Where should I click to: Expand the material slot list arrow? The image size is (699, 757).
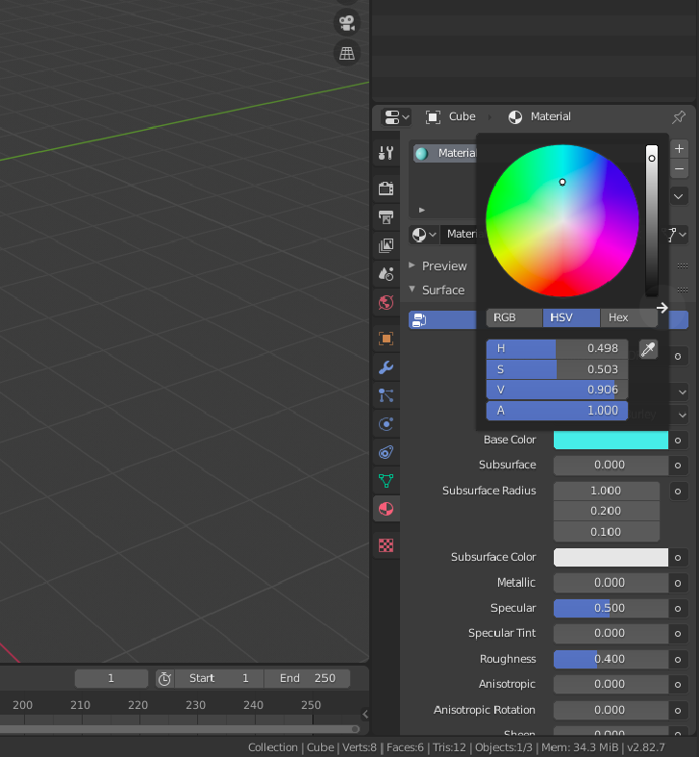click(x=421, y=210)
